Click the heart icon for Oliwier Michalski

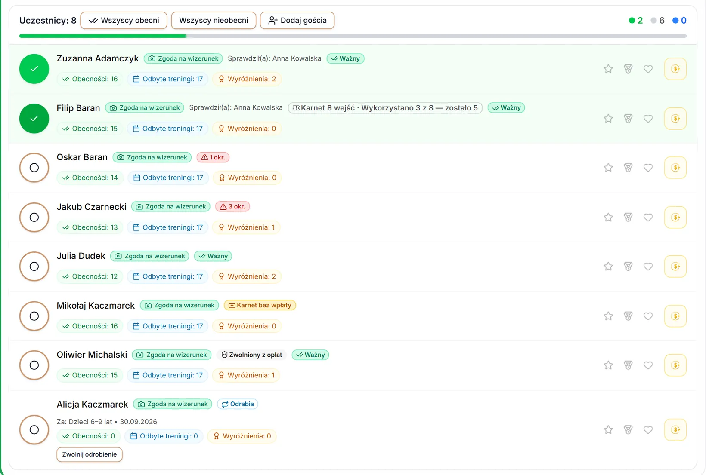tap(648, 365)
